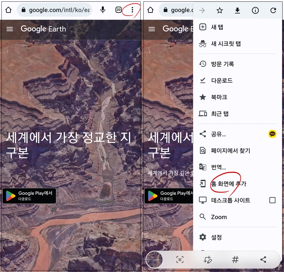Toggle 데스크톱 사이트 checkbox

tap(272, 200)
